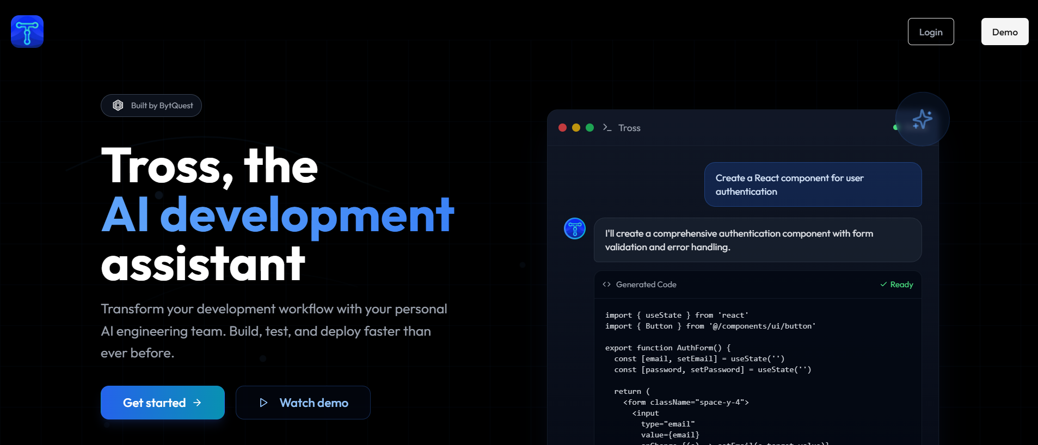Open the Login page
The image size is (1038, 445).
[931, 32]
